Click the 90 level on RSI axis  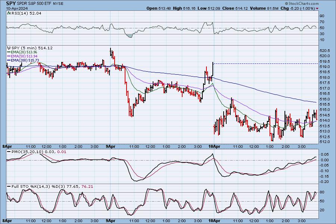pyautogui.click(x=322, y=16)
